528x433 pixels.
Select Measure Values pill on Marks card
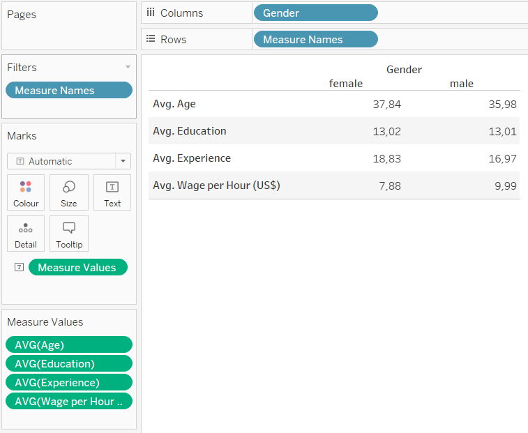(78, 267)
